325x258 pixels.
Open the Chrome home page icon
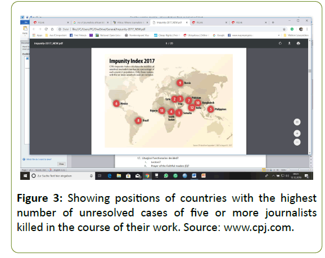pyautogui.click(x=52, y=29)
